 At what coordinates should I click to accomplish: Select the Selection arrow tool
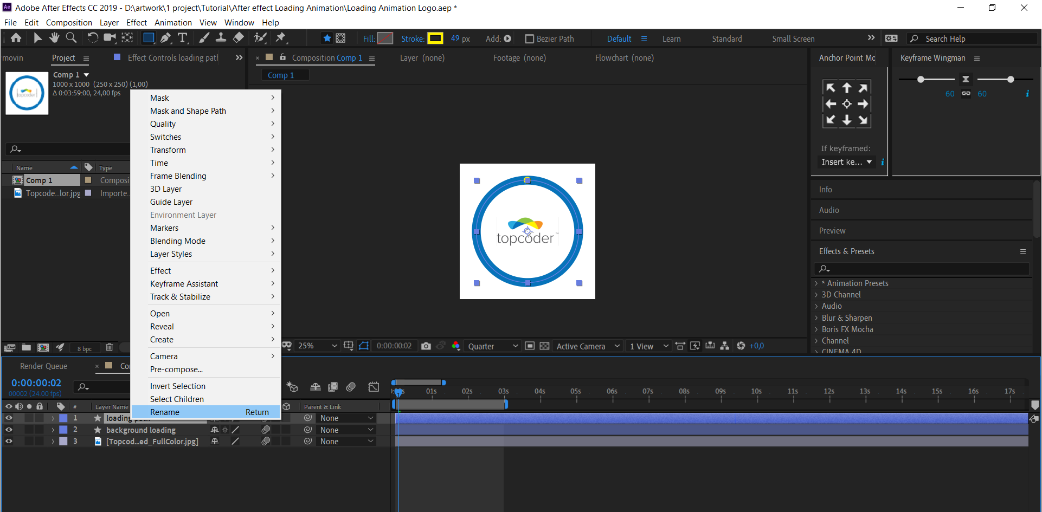37,38
